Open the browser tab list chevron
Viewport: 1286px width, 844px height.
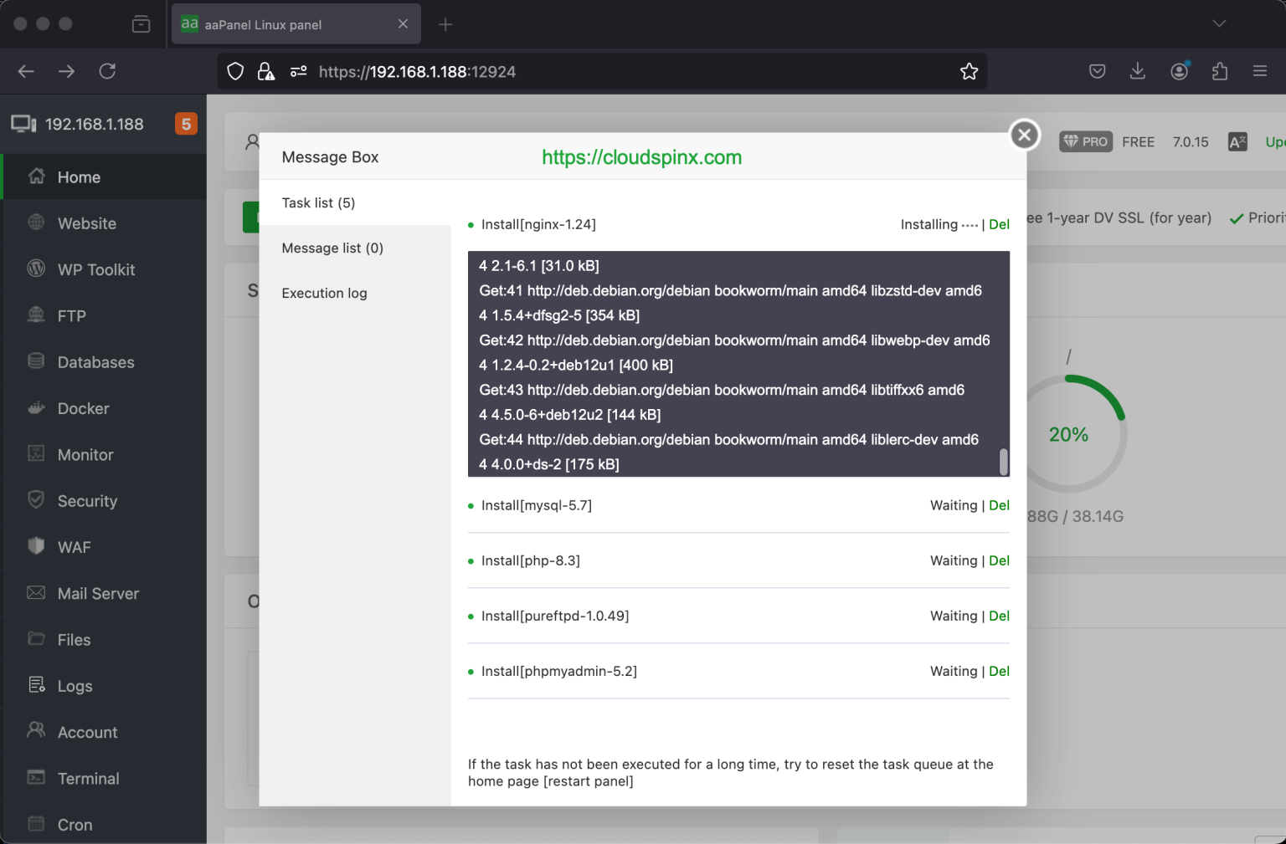pos(1219,23)
